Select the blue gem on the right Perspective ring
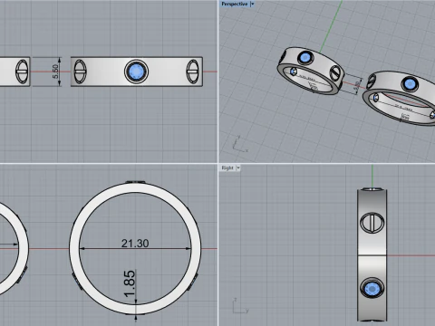The height and width of the screenshot is (326, 435). pyautogui.click(x=410, y=83)
